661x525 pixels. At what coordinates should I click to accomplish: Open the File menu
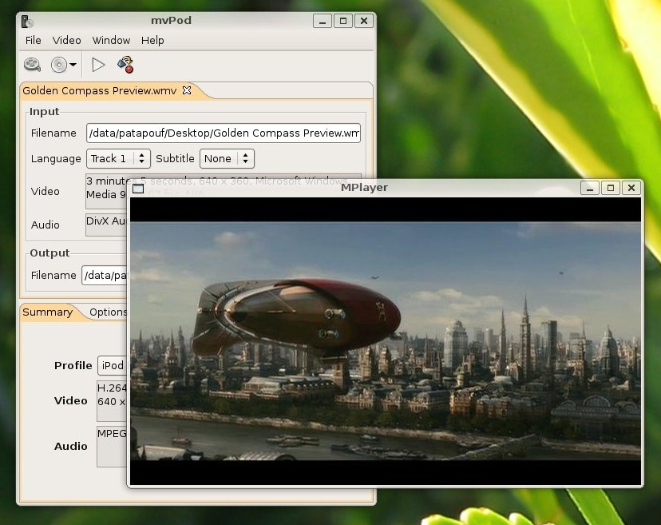click(34, 41)
